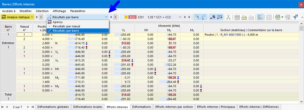
Task: Toggle show results in graphic eye icon
Action: point(212,17)
